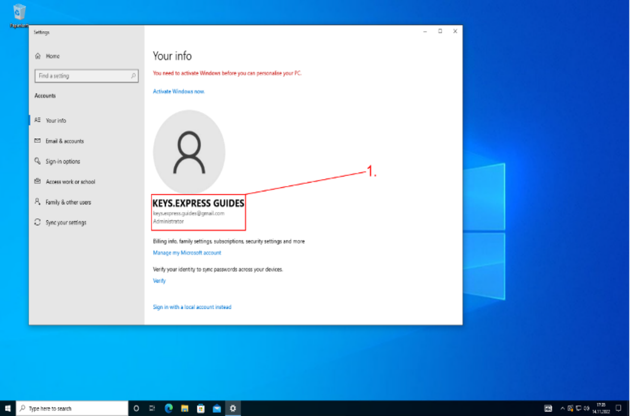The height and width of the screenshot is (416, 630).
Task: Launch File Explorer from the taskbar
Action: click(x=185, y=408)
